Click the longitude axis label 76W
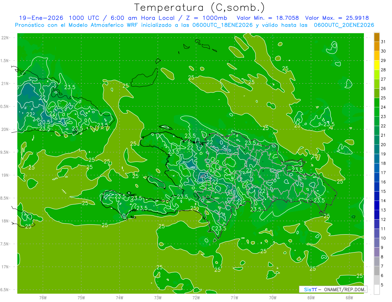This screenshot has width=392, height=302. (43, 298)
